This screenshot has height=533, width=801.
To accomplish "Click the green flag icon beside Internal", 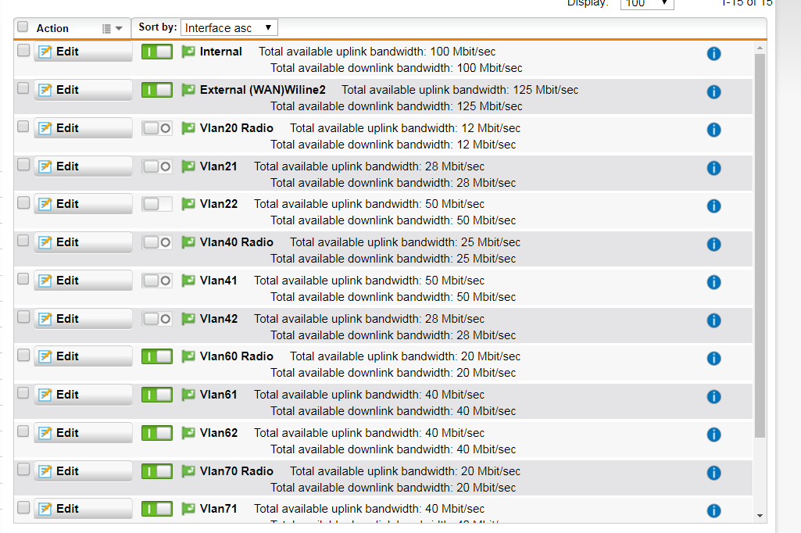I will (188, 52).
